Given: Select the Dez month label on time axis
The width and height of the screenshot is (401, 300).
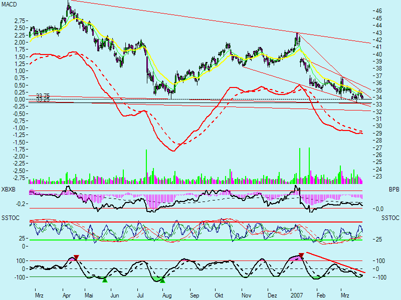Looking at the screenshot, I should [x=273, y=295].
